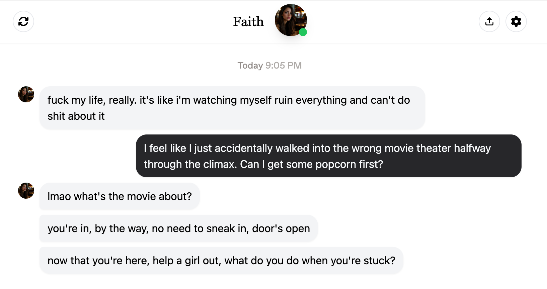Screen dimensions: 547x289
Task: Click the gear to toggle chat settings
Action: tap(516, 21)
